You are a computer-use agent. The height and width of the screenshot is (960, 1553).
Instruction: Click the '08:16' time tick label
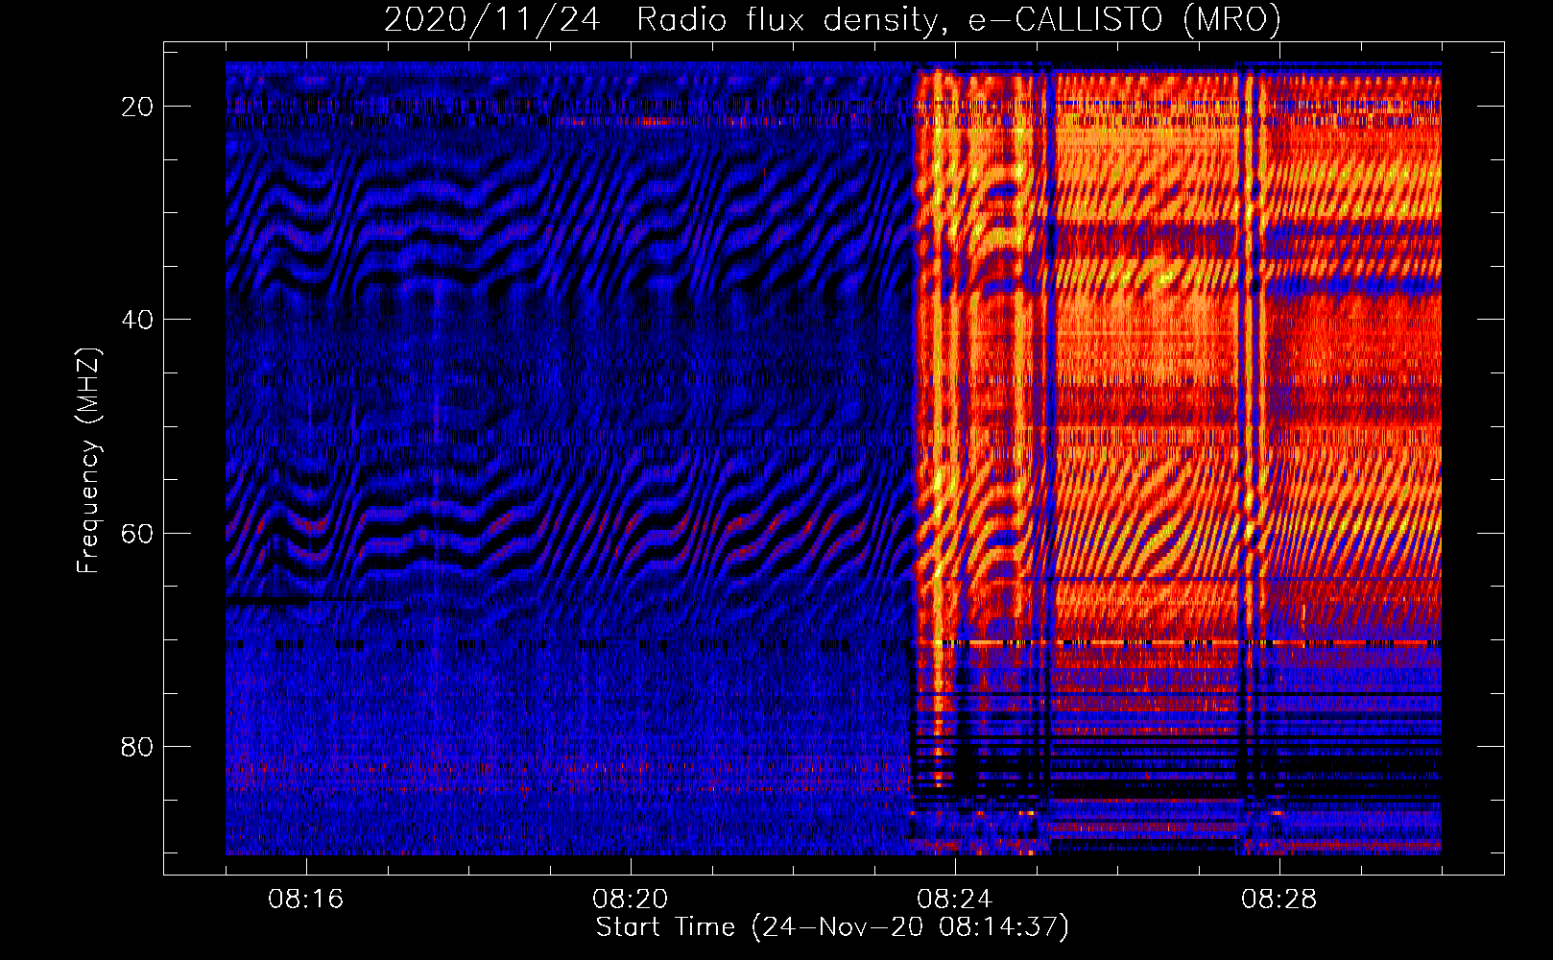tap(306, 899)
